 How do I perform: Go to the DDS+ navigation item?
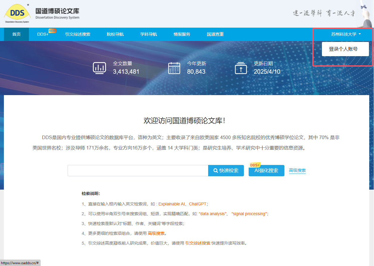click(43, 34)
